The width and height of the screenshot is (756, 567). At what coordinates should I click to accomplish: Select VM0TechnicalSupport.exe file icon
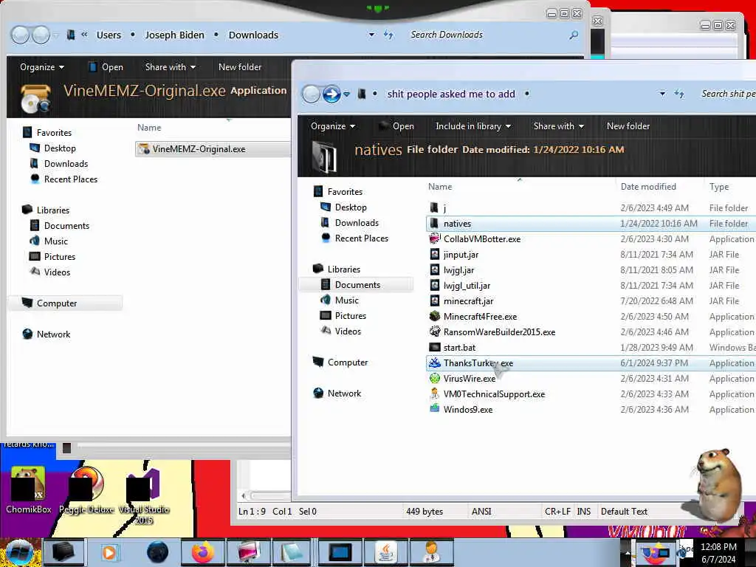tap(435, 394)
